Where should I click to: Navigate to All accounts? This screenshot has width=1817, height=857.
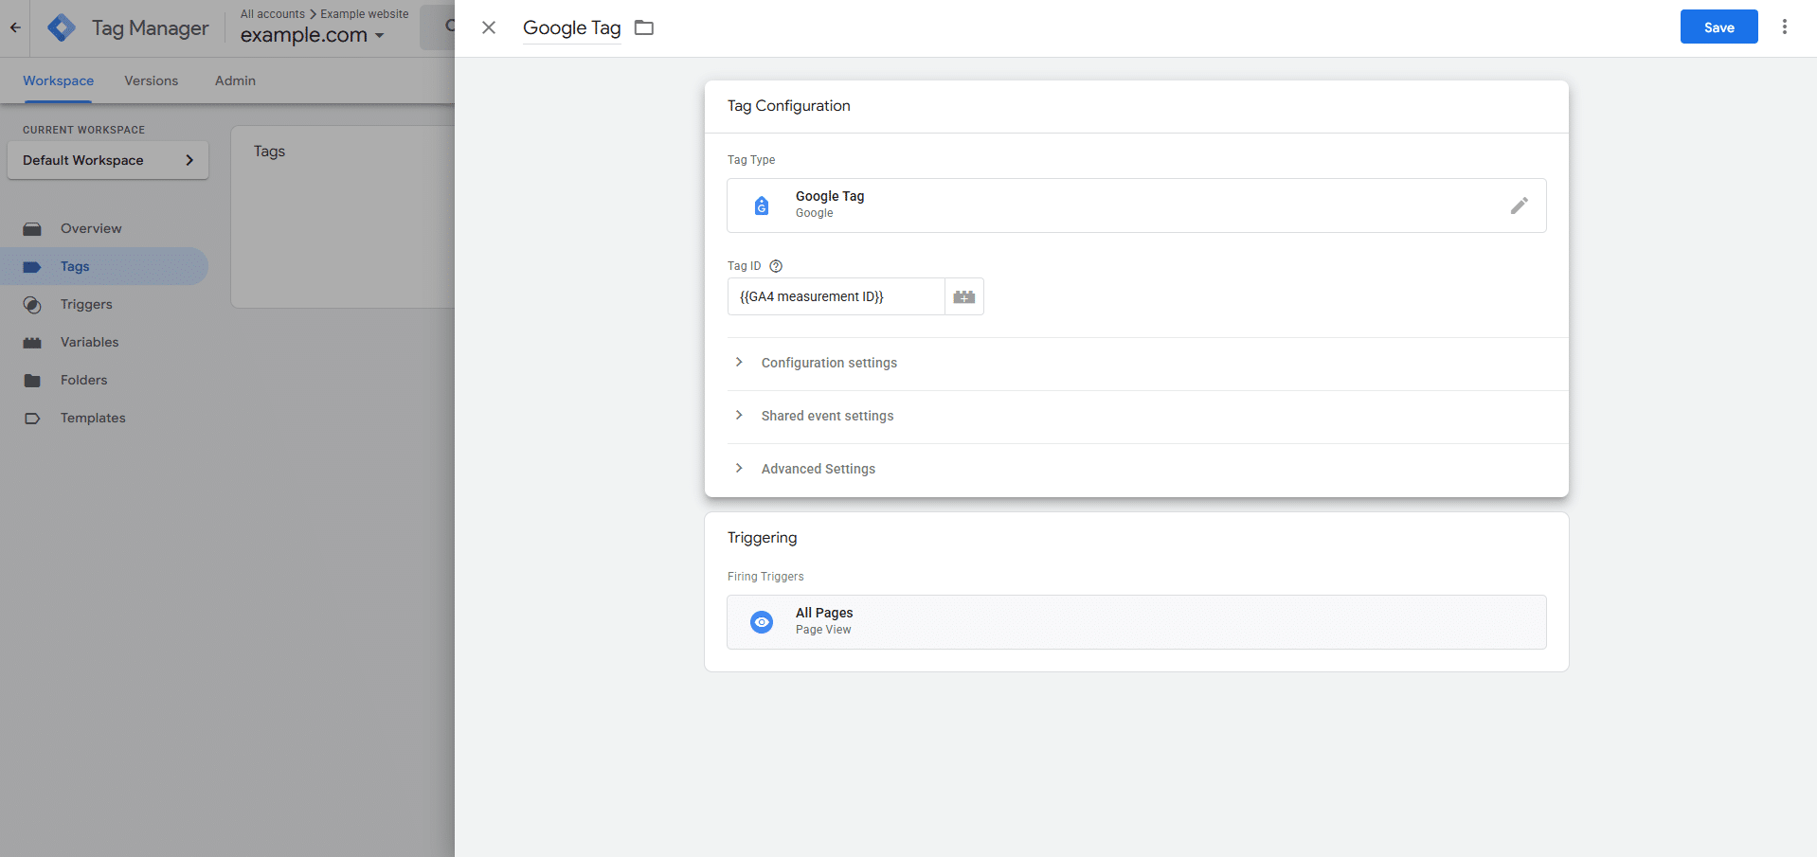tap(272, 13)
